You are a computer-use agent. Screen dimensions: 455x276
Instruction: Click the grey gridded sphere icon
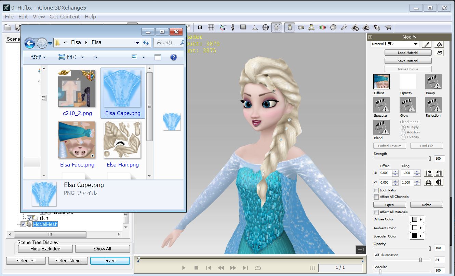click(x=333, y=28)
